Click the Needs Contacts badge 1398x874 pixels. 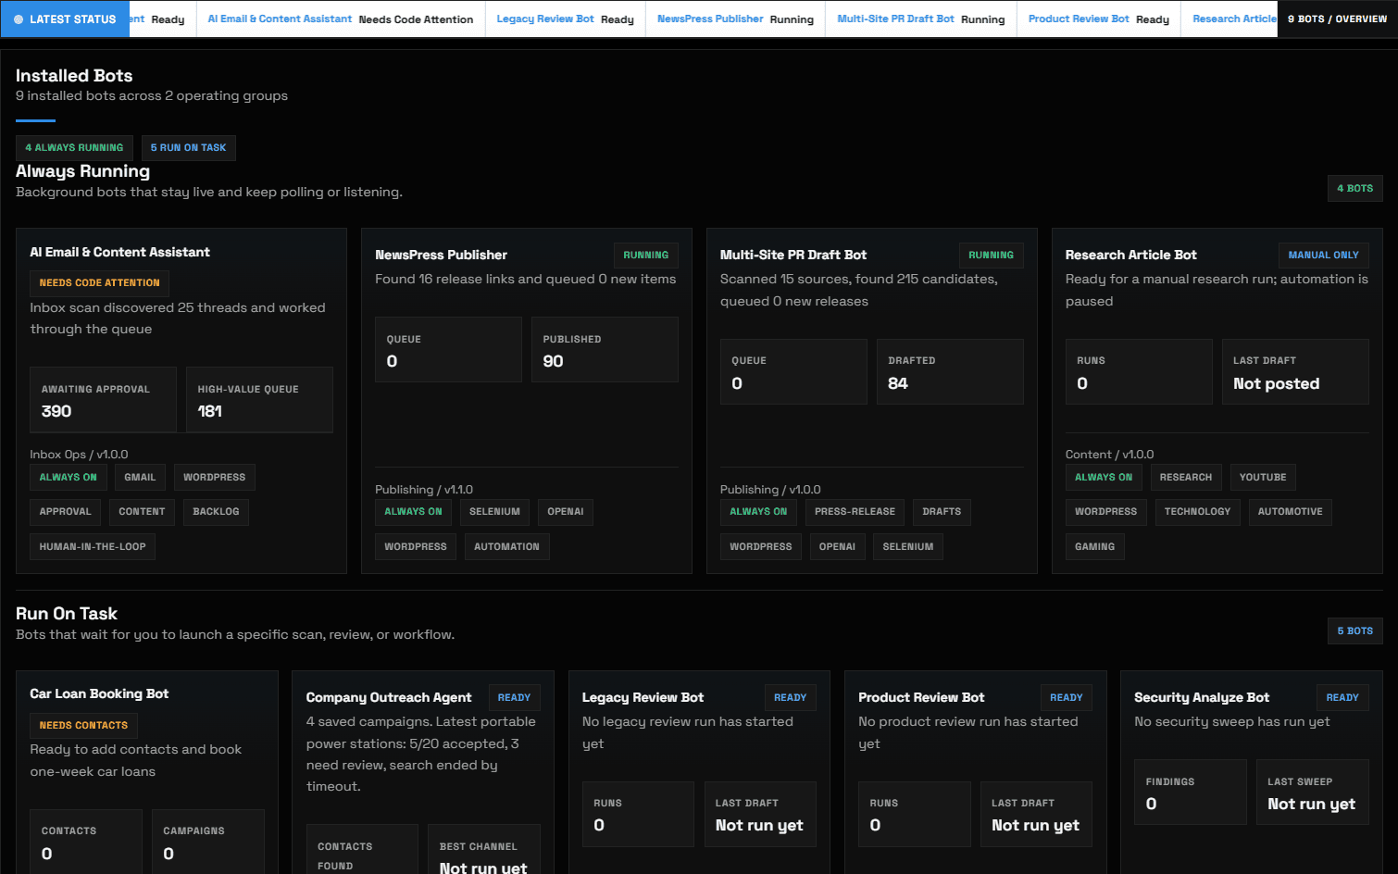click(83, 726)
